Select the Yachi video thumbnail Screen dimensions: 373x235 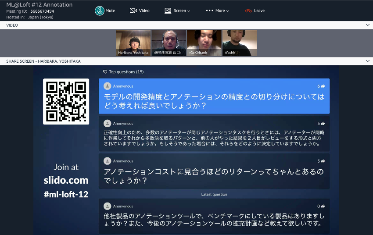(240, 43)
